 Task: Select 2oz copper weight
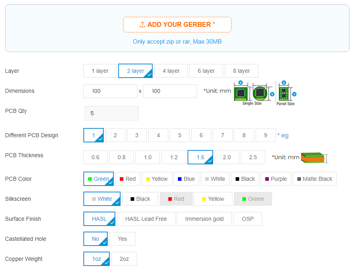(124, 259)
